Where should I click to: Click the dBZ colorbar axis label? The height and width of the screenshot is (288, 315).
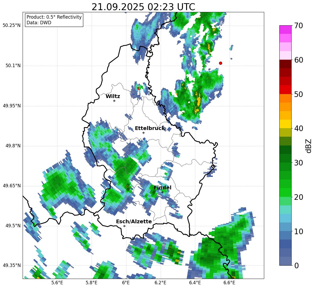pos(309,146)
